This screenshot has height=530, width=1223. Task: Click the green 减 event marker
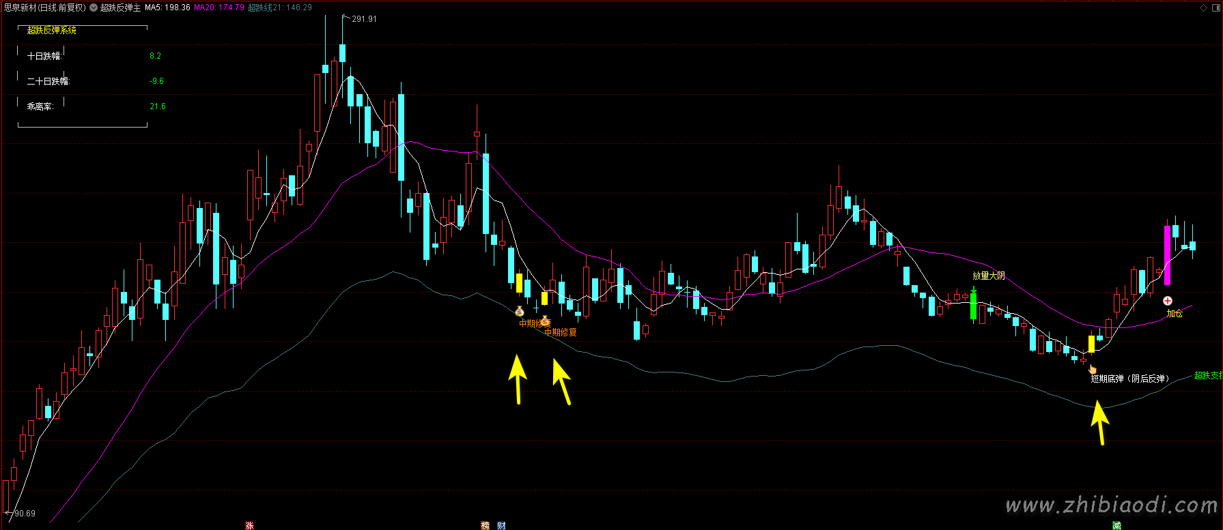[1116, 525]
